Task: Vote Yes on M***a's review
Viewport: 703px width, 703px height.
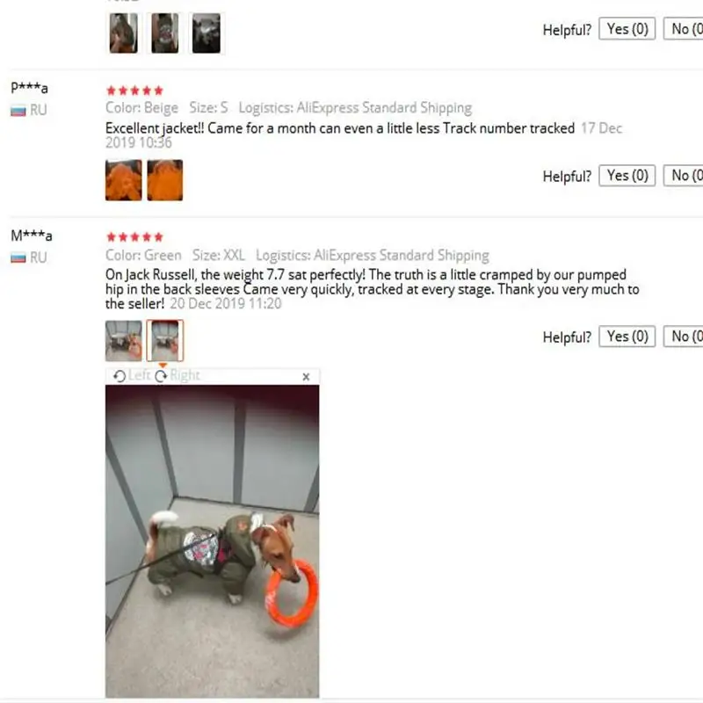Action: [x=627, y=337]
